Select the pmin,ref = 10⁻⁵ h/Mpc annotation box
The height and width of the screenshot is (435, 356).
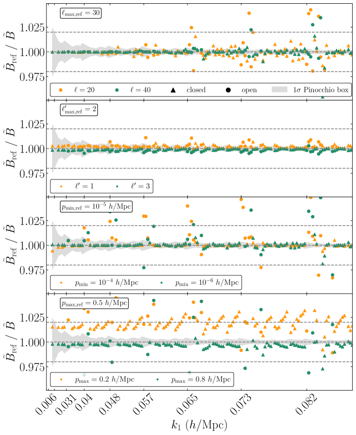point(96,207)
